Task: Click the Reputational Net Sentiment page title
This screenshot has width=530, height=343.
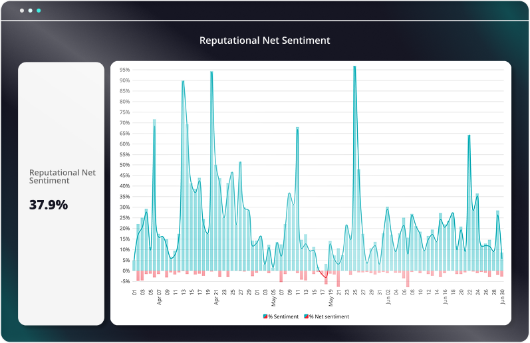Action: coord(265,41)
